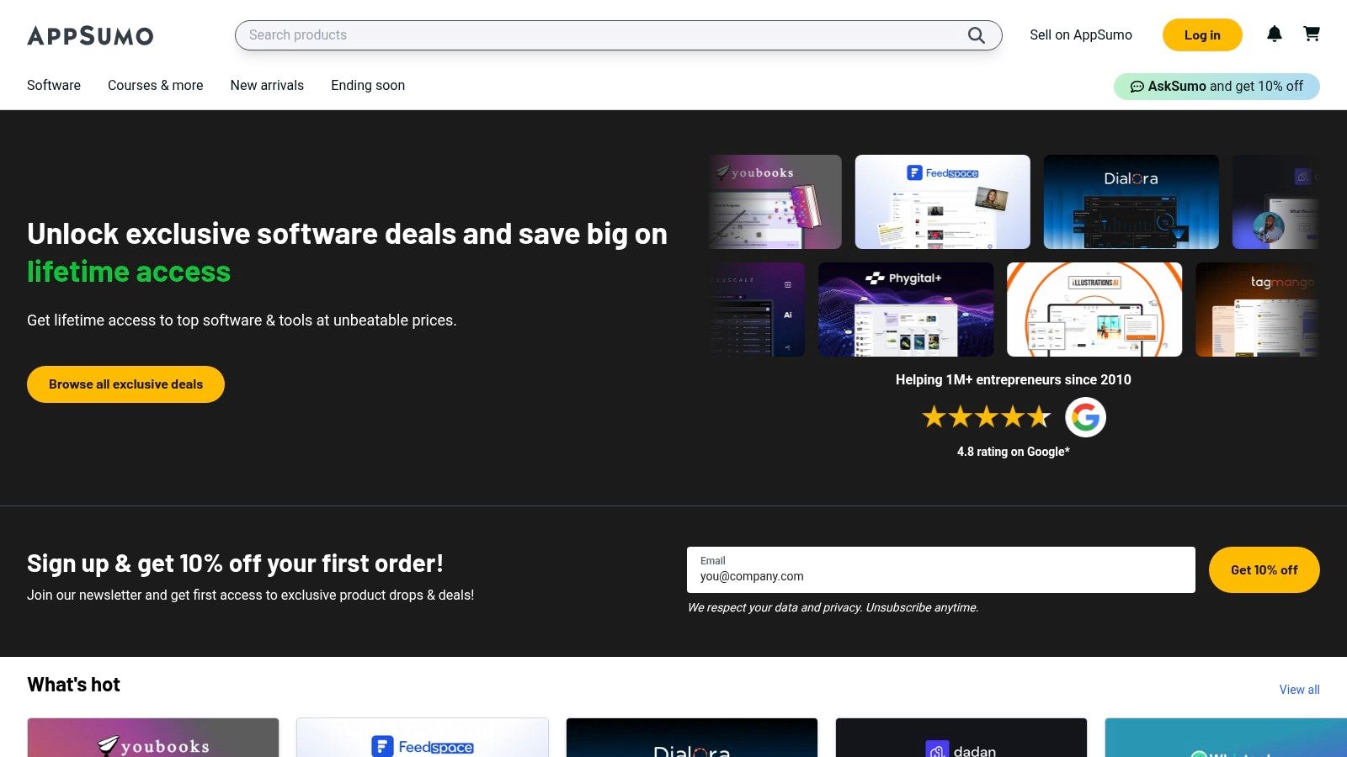Click the AskSumo speech bubble icon

(x=1137, y=86)
